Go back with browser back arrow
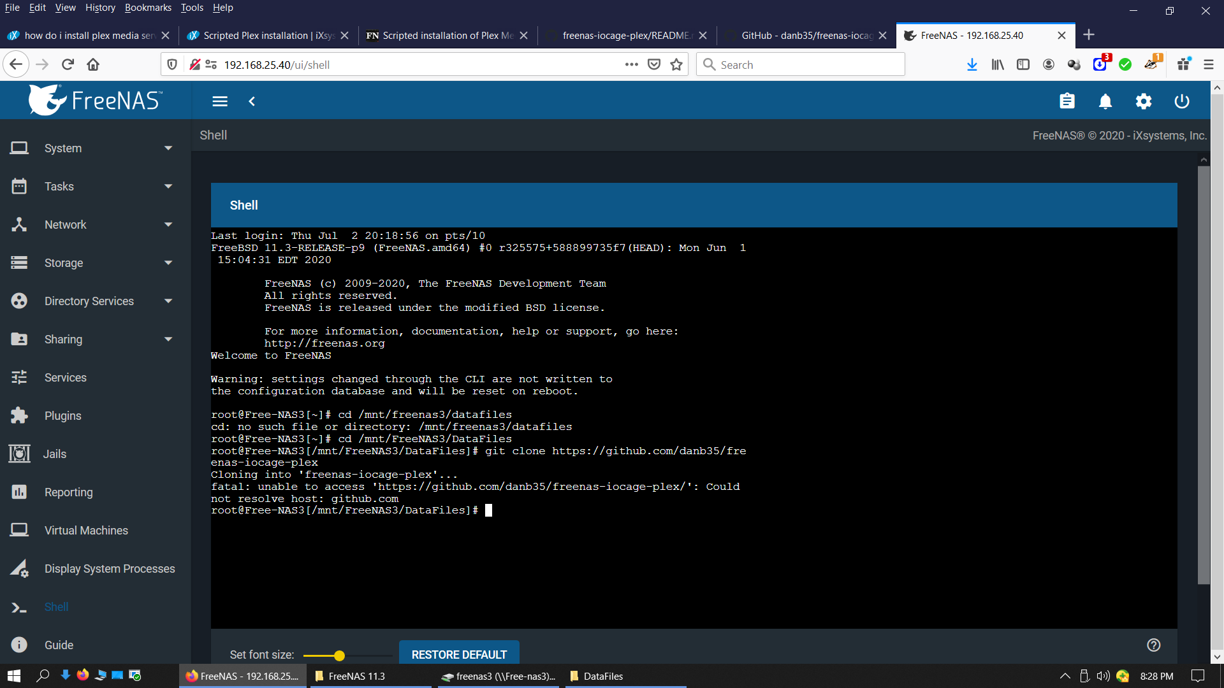This screenshot has height=688, width=1224. tap(16, 64)
